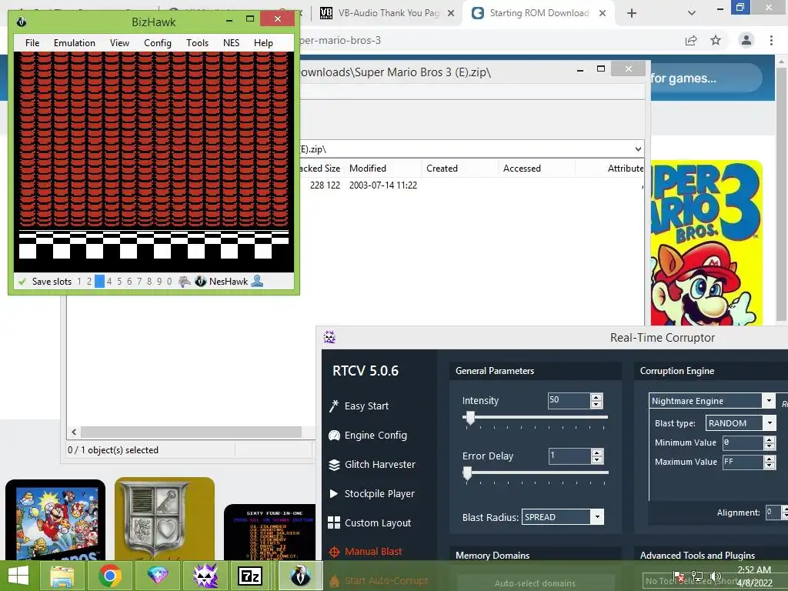788x591 pixels.
Task: Select save slot 7 in BizHawk
Action: pyautogui.click(x=139, y=282)
